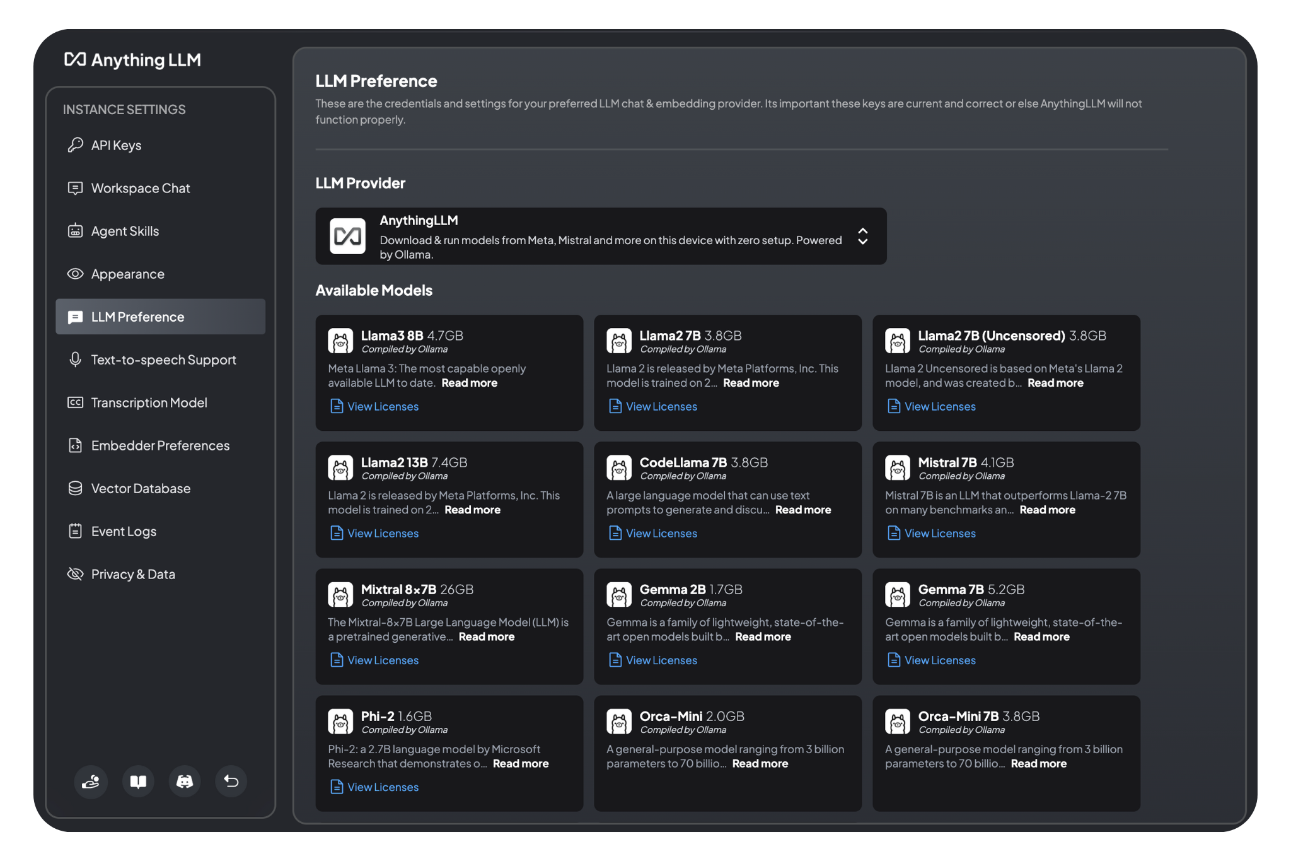Select the Llama2 7B (Uncensored) model title
This screenshot has width=1291, height=861.
coord(992,336)
